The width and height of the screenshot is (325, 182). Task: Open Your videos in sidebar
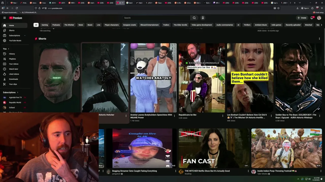tap(14, 64)
